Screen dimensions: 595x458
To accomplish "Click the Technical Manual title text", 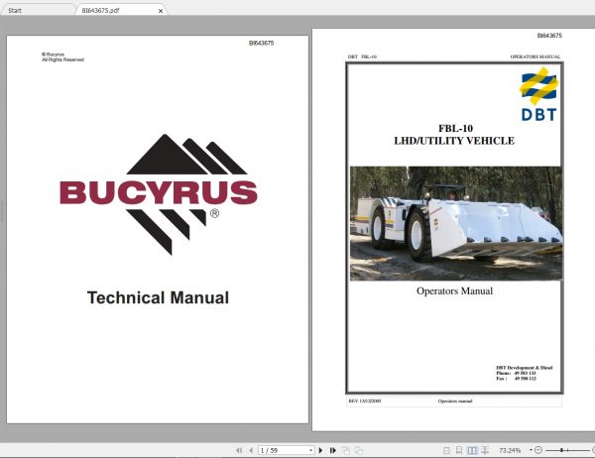I will [x=158, y=297].
